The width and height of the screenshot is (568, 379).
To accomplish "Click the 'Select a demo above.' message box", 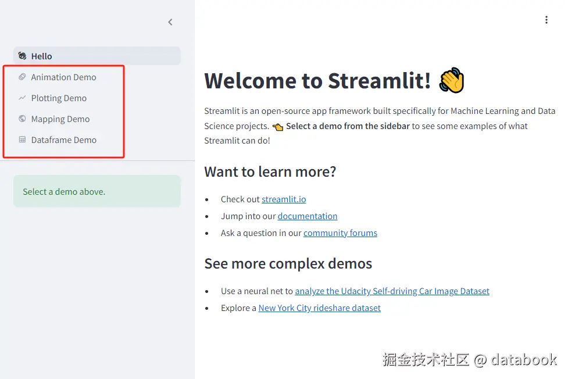I will click(97, 191).
